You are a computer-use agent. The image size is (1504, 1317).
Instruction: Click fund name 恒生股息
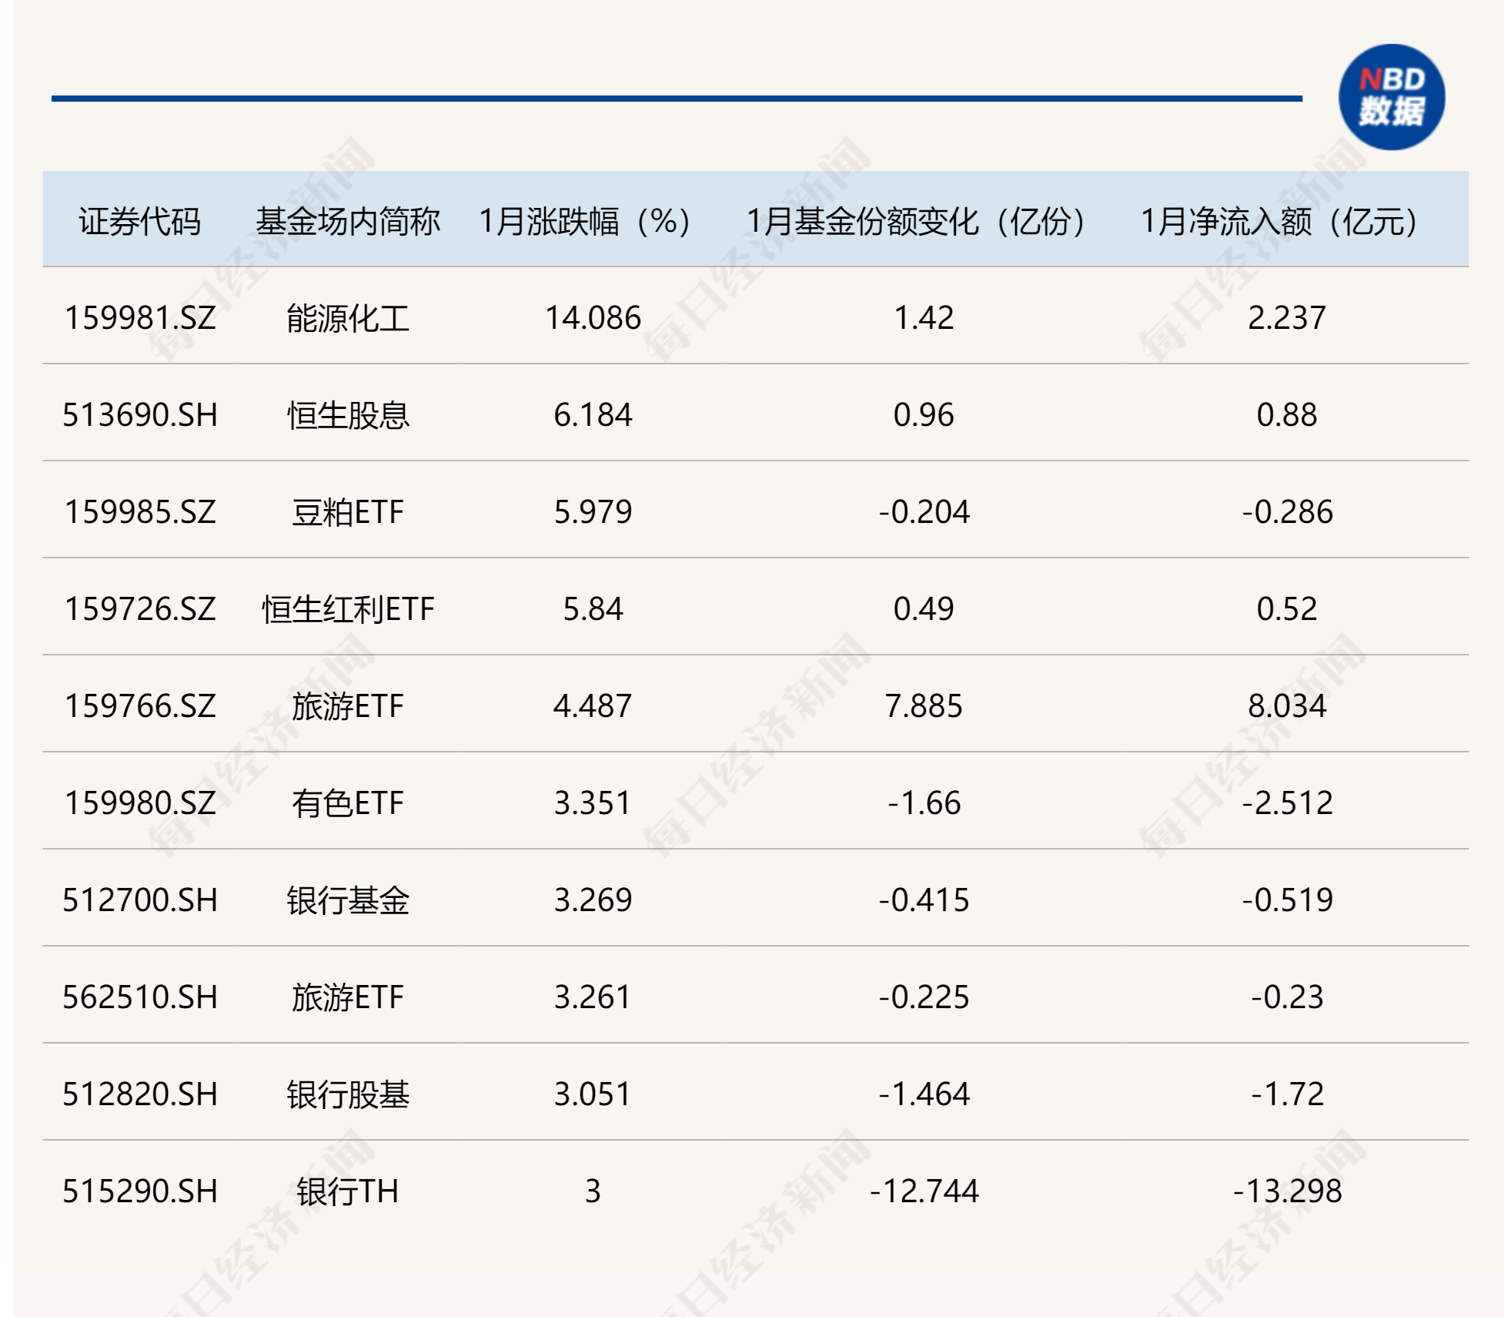click(x=348, y=415)
